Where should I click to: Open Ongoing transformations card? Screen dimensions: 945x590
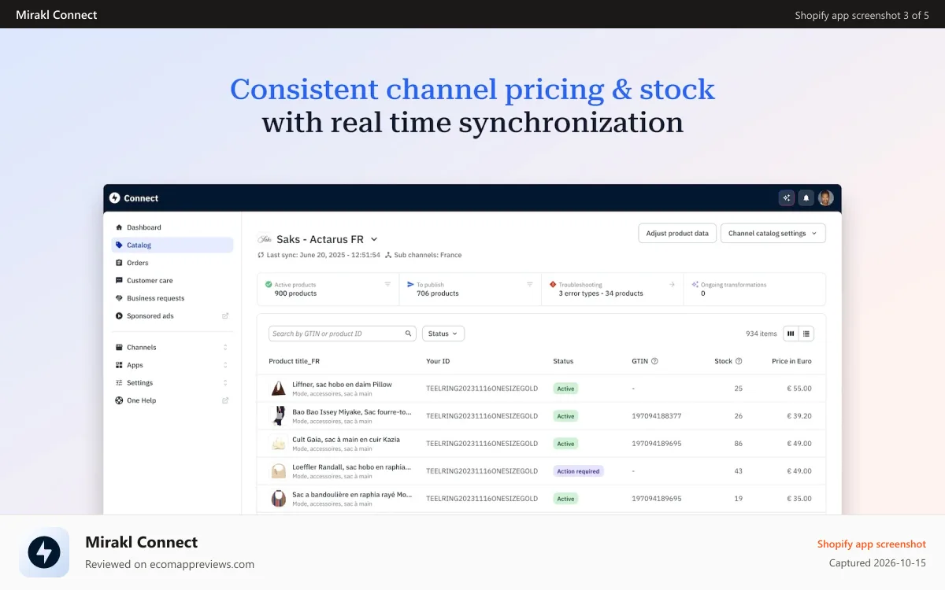[x=754, y=289]
